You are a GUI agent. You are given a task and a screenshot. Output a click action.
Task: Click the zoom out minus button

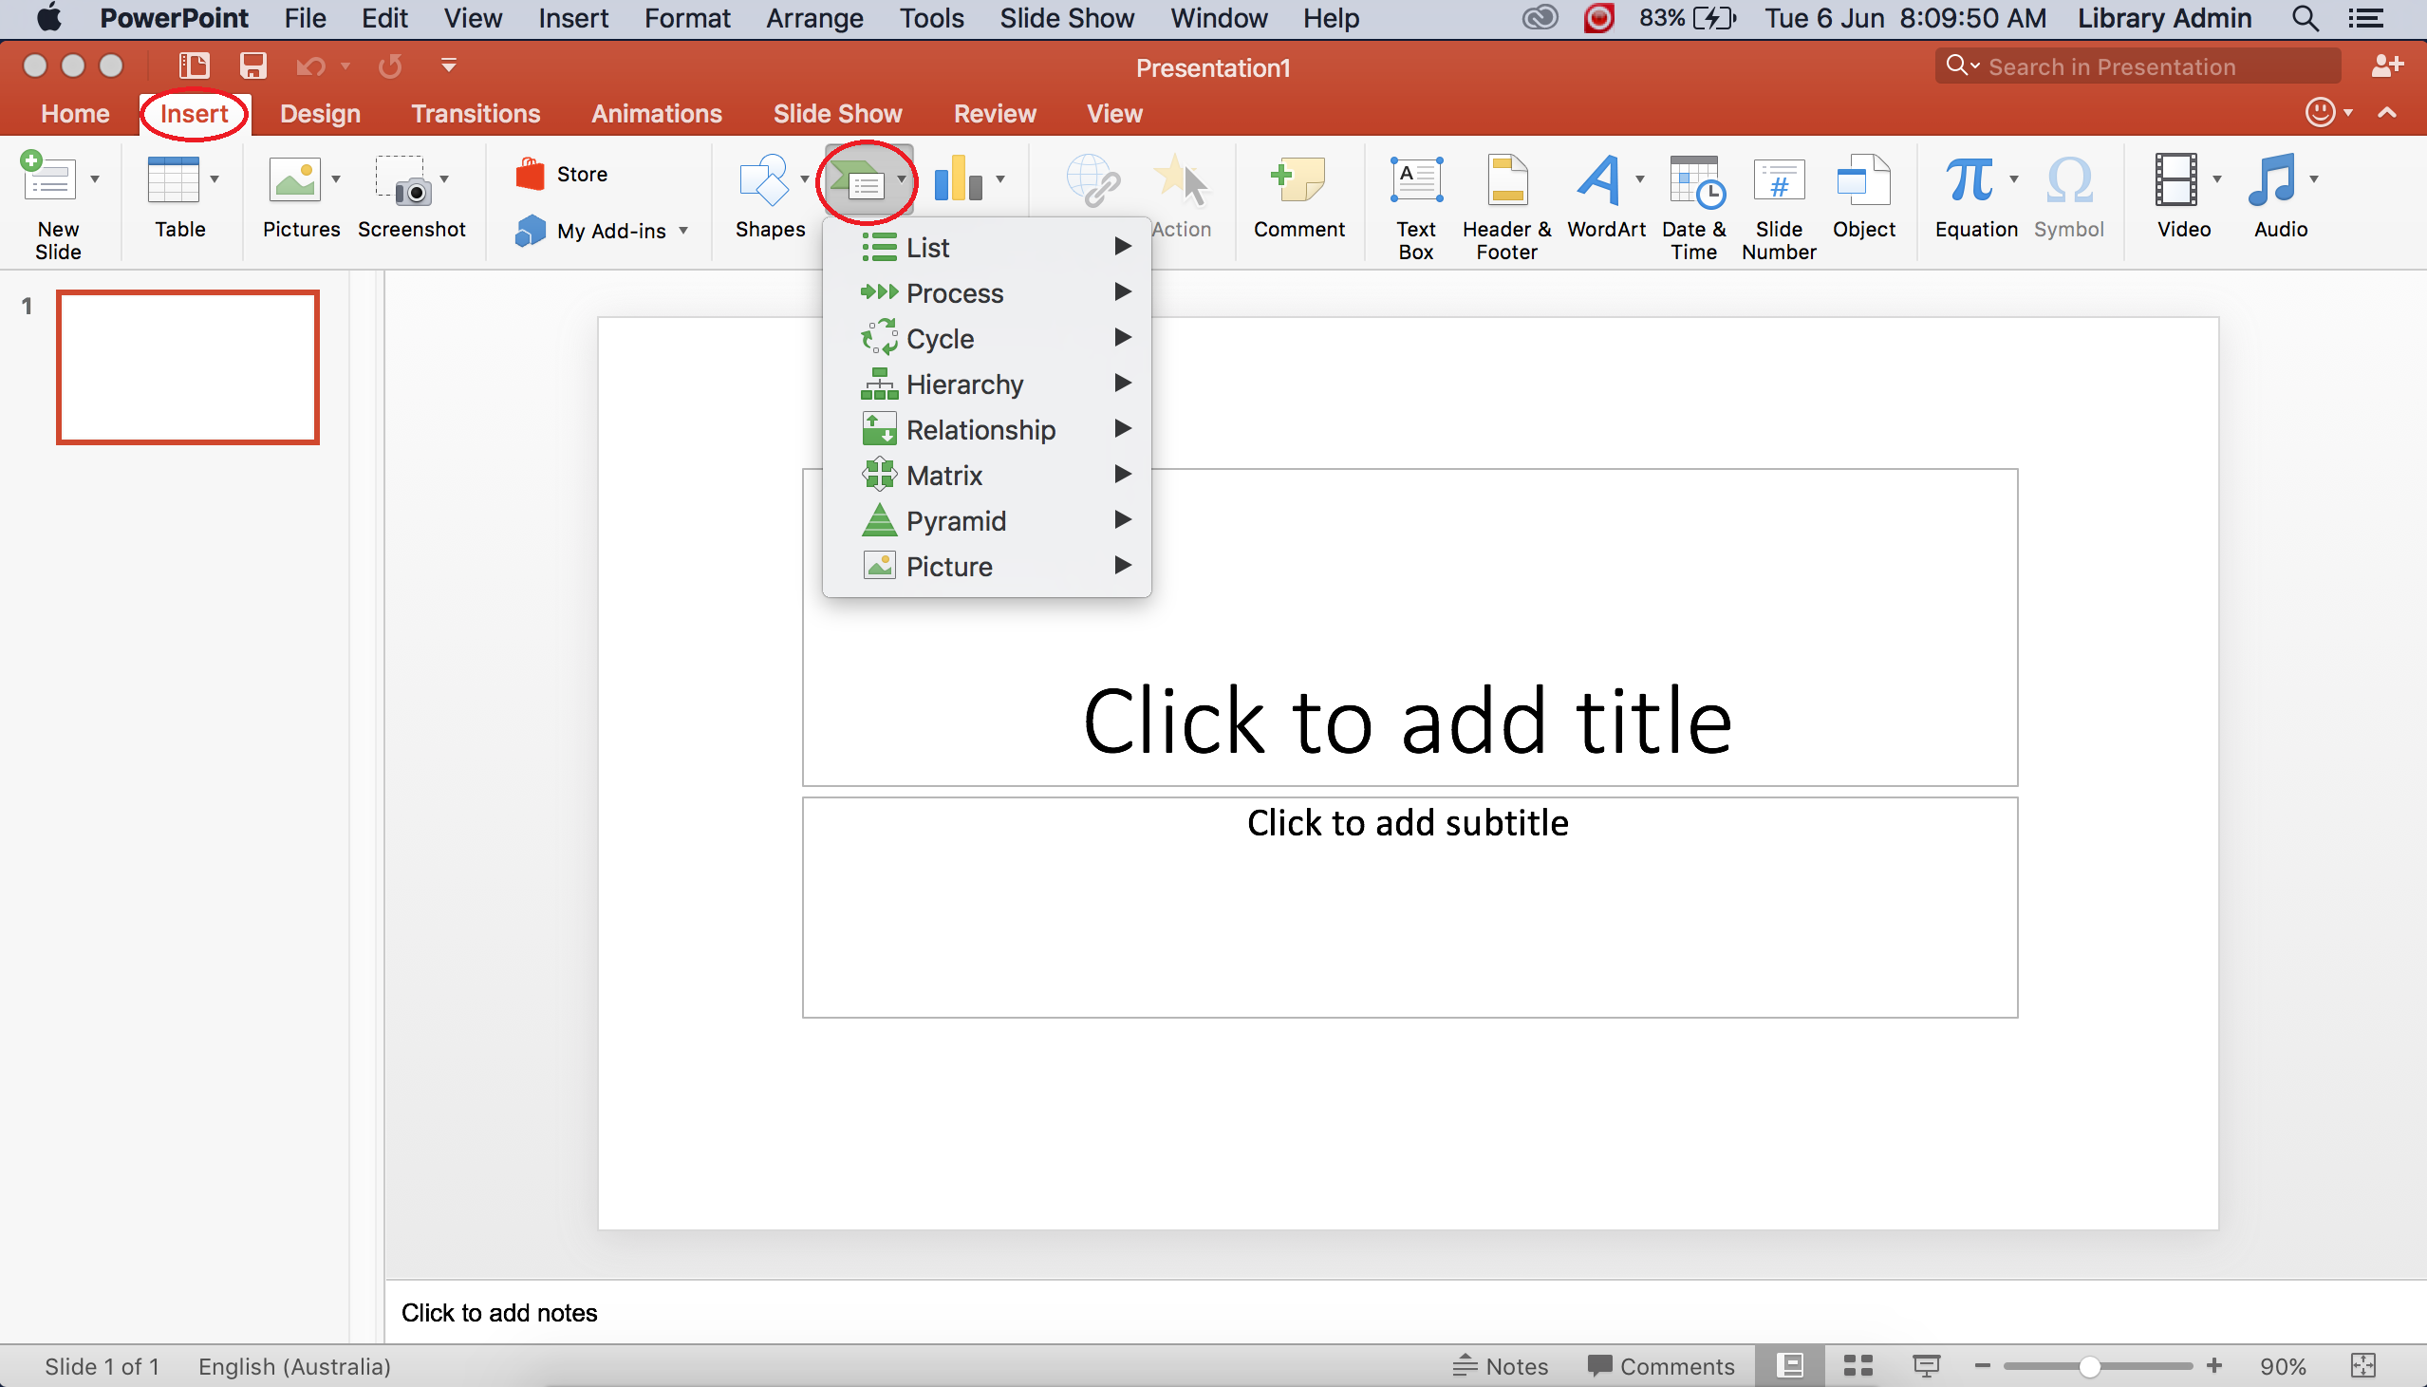pyautogui.click(x=1983, y=1366)
